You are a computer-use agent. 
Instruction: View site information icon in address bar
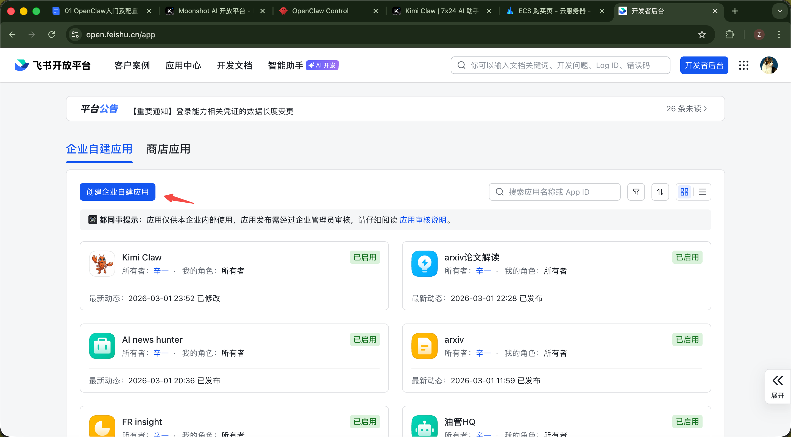click(x=75, y=35)
